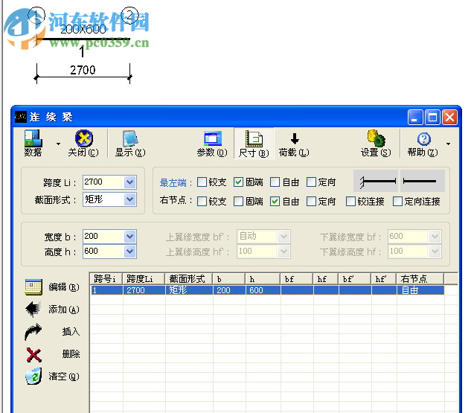The height and width of the screenshot is (413, 471).
Task: Click the 插入 insert curved-arrow icon
Action: coord(33,332)
